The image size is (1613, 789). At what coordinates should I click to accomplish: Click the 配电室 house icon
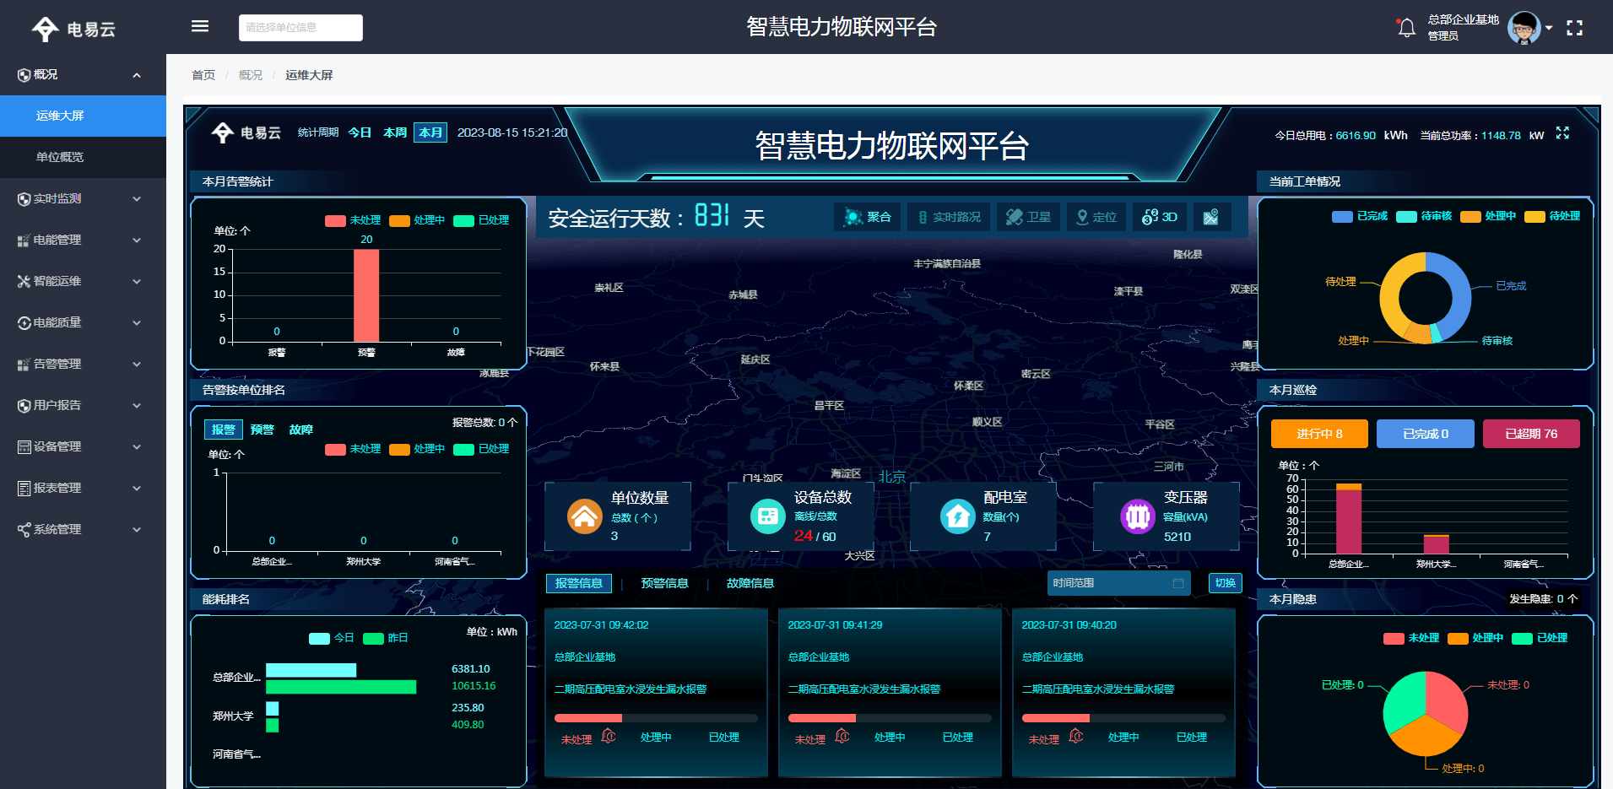coord(957,516)
